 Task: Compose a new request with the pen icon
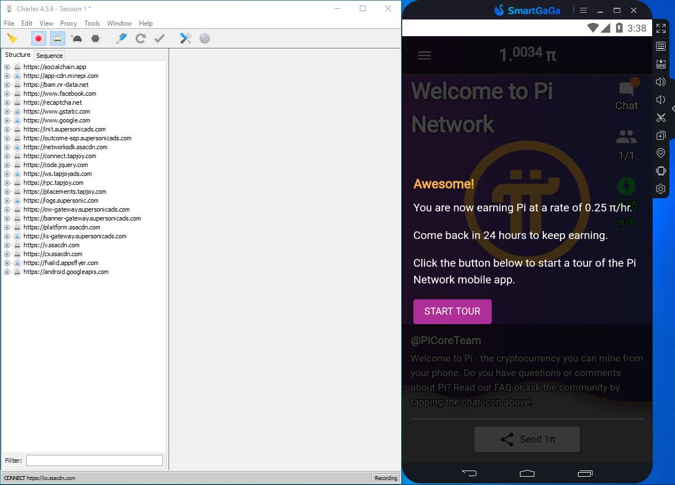click(122, 38)
